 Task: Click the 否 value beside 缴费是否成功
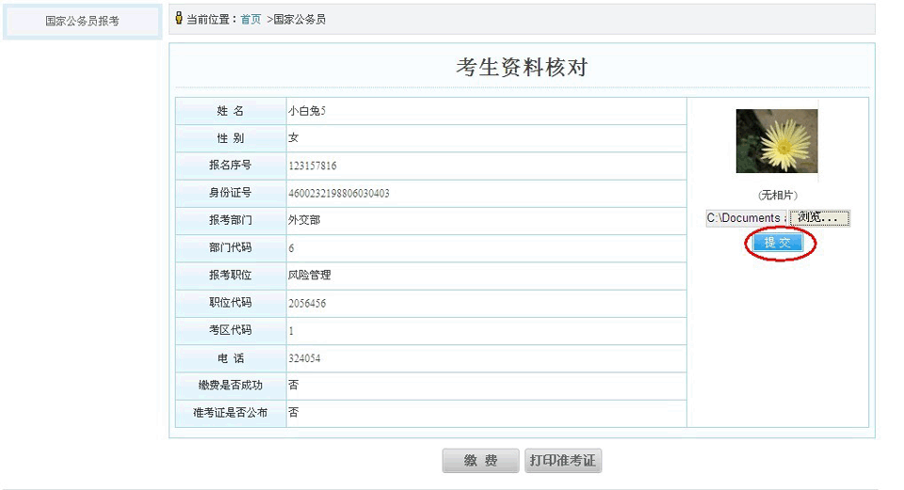[294, 385]
